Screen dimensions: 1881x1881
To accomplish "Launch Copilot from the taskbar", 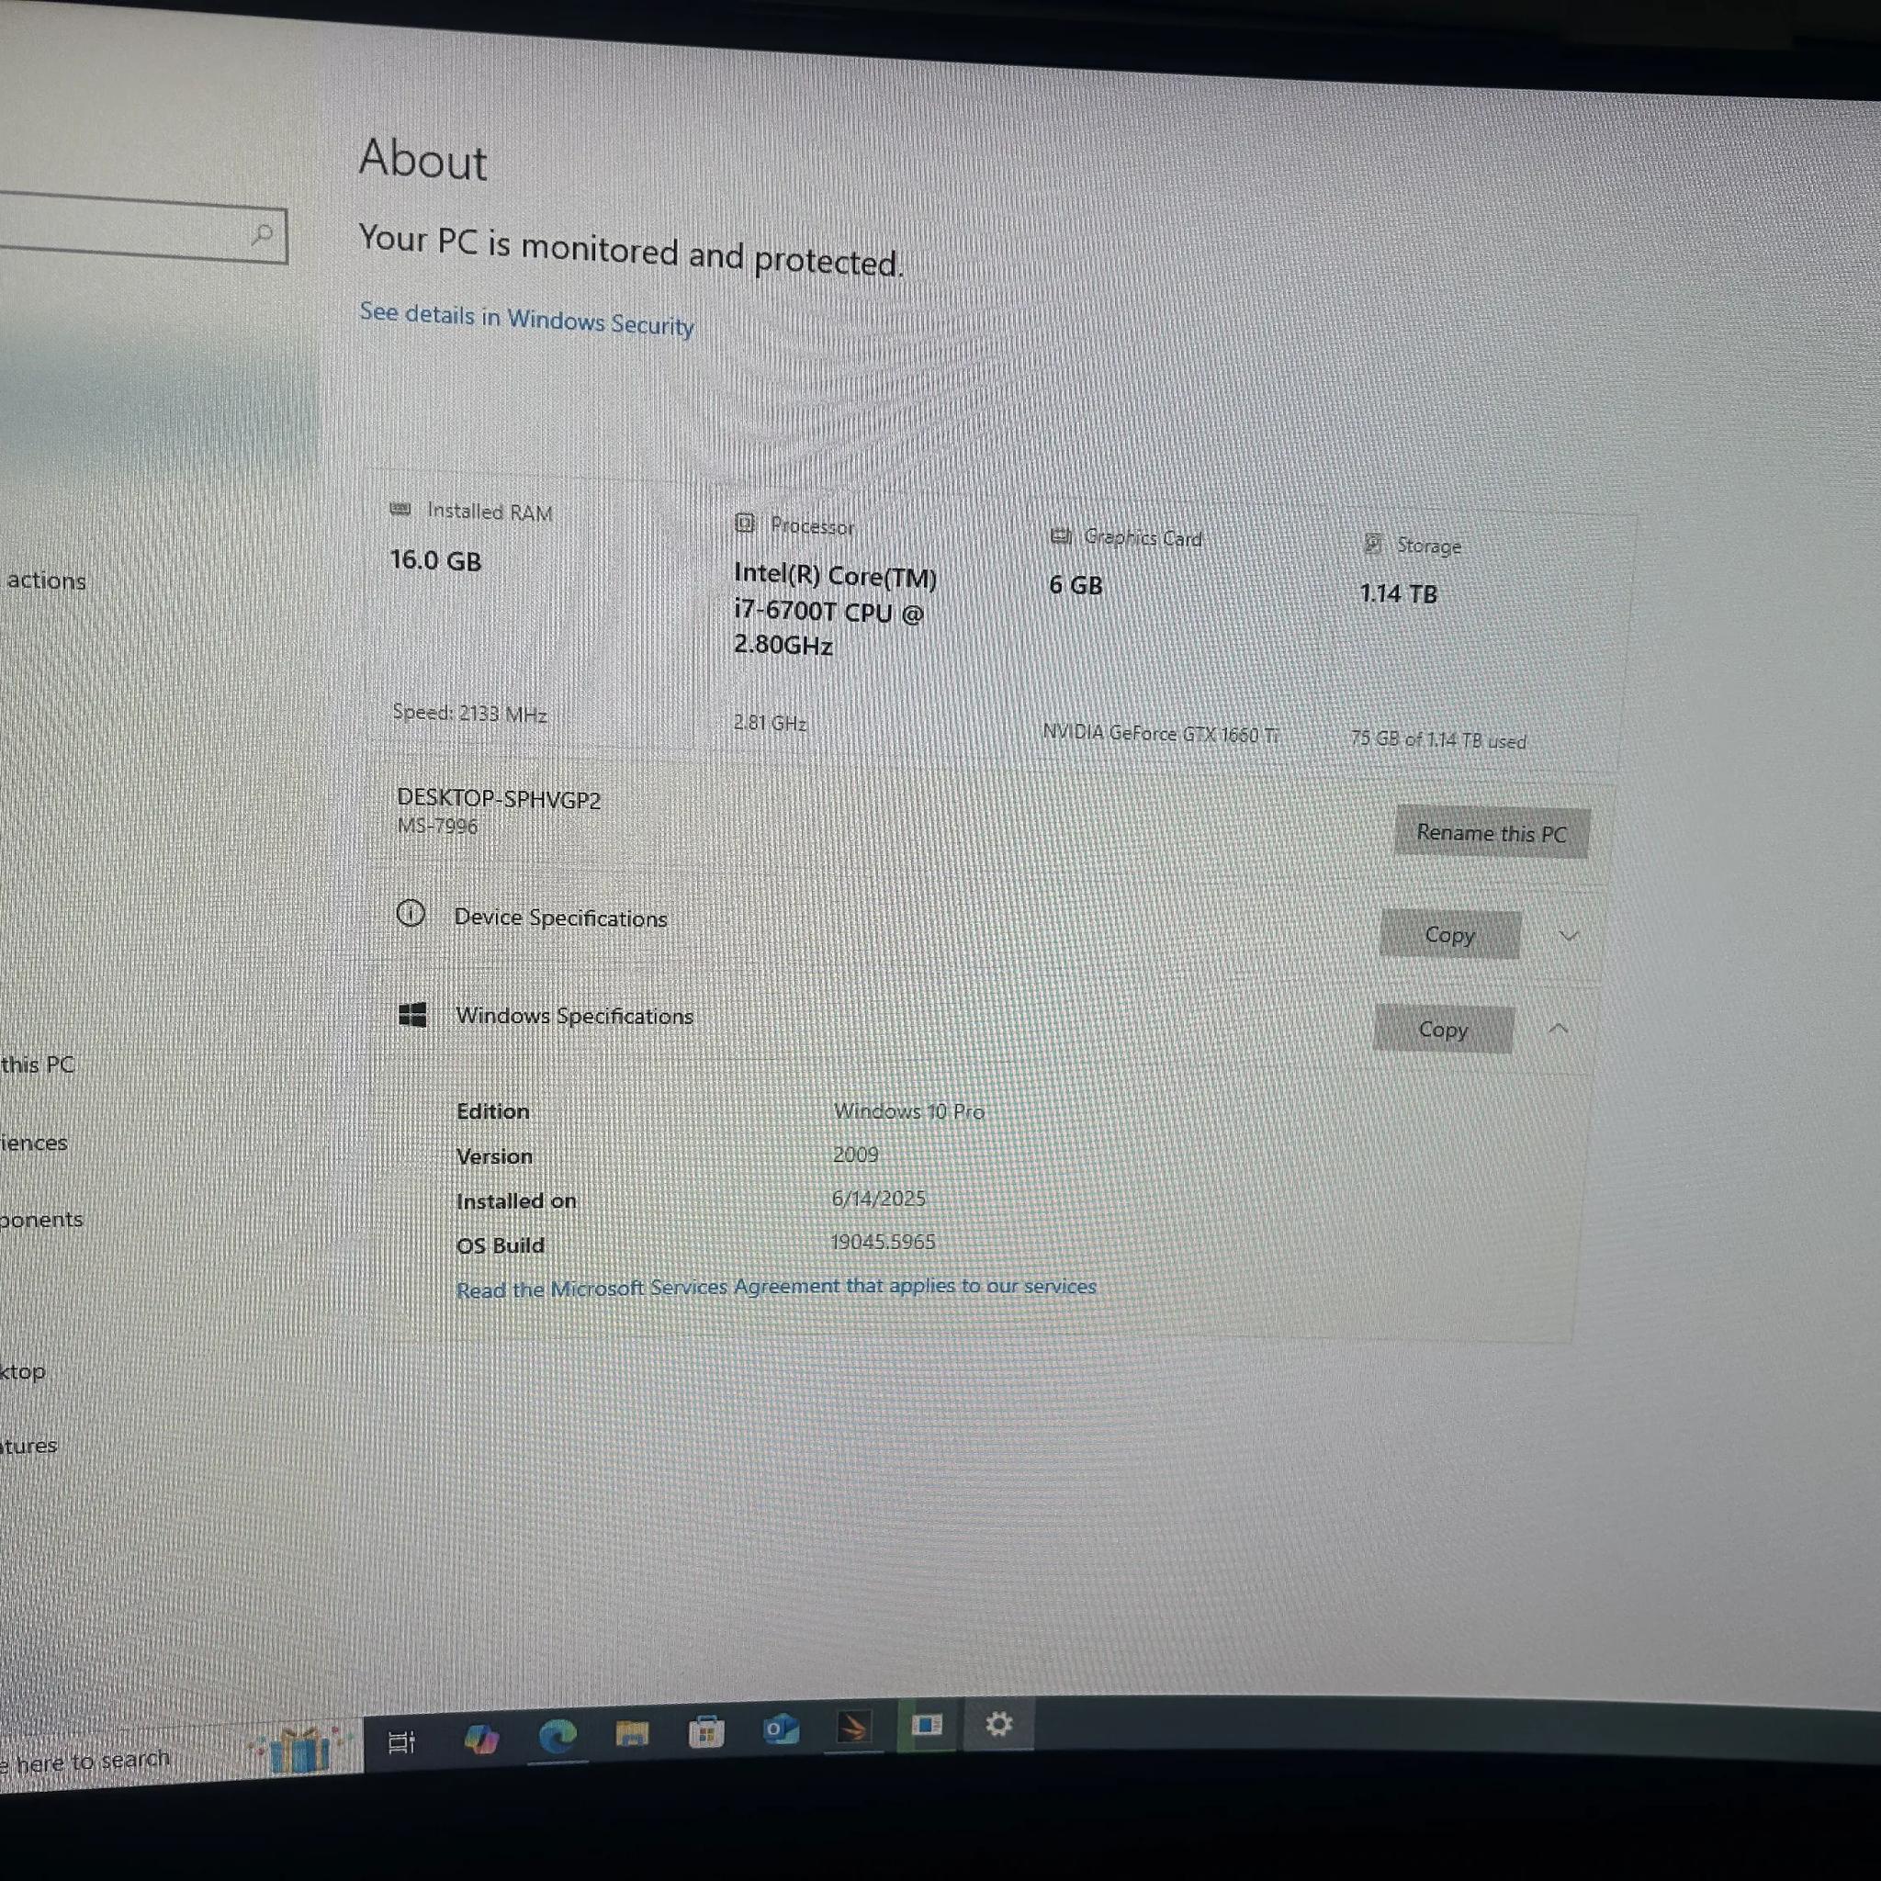I will (481, 1739).
